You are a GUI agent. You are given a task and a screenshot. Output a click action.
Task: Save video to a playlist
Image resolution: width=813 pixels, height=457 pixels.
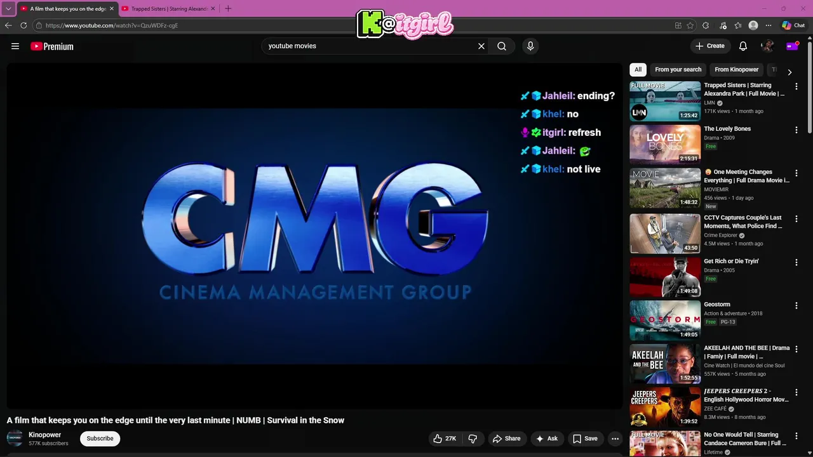coord(584,439)
